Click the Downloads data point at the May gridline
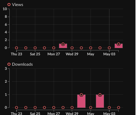This screenshot has height=115, width=136. point(91,108)
